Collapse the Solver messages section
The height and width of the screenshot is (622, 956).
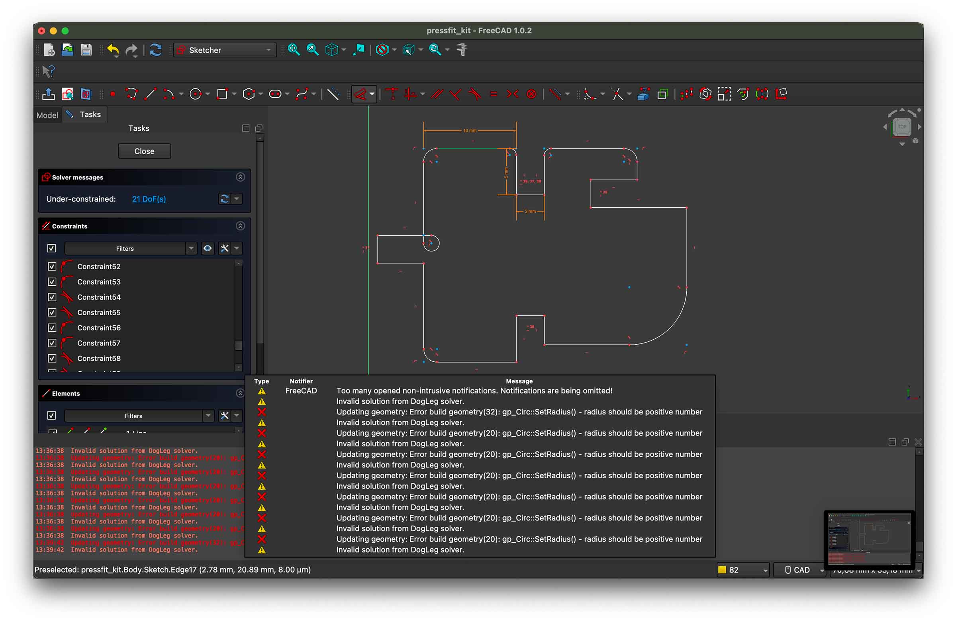[240, 177]
